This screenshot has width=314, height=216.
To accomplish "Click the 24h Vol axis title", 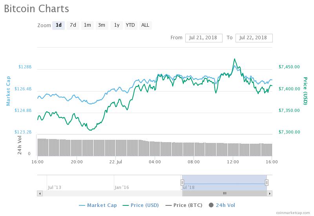I will click(19, 145).
